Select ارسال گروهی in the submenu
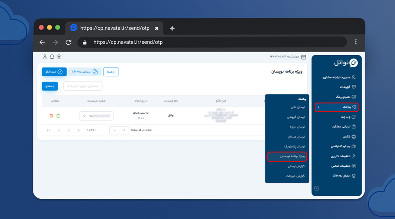 coord(296,117)
